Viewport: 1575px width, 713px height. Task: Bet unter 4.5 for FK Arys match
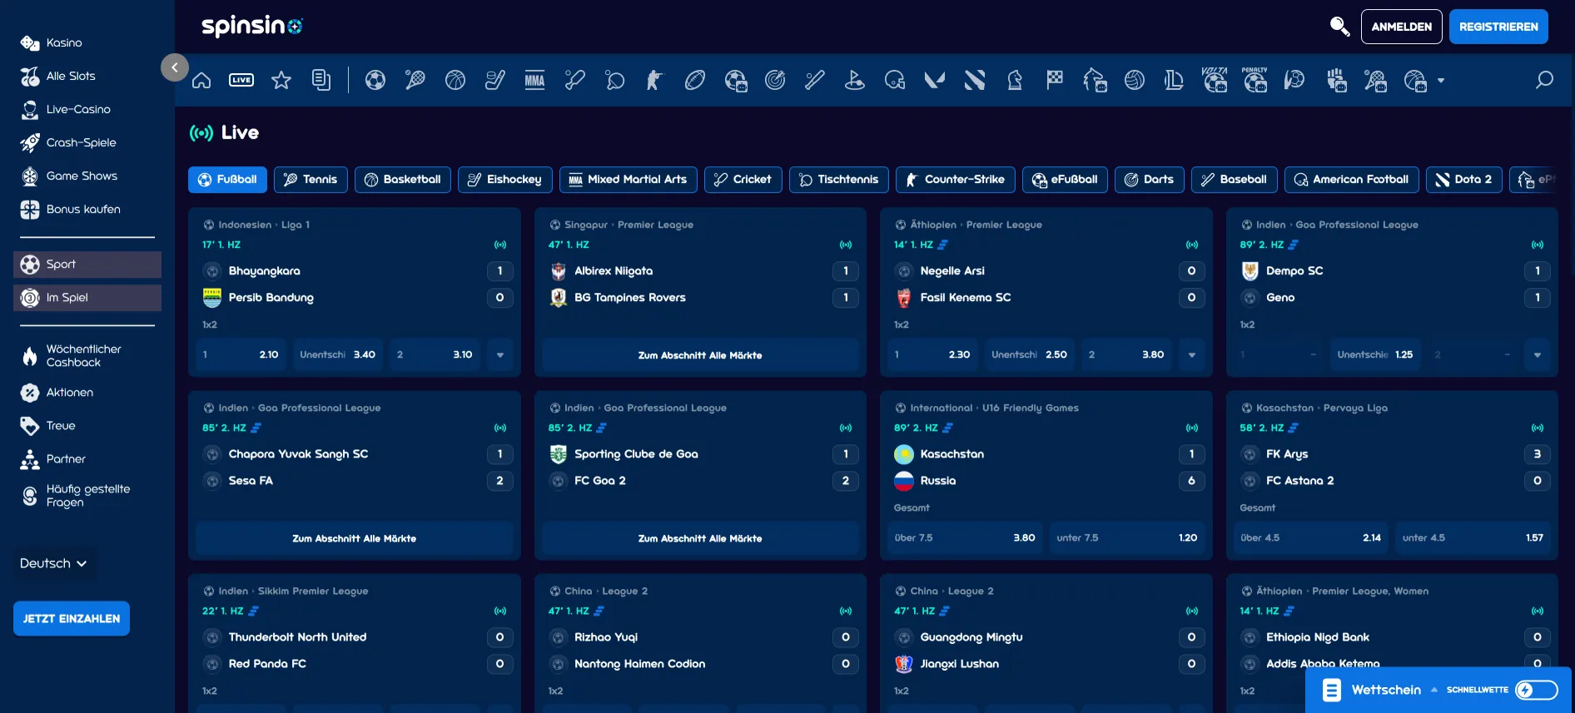click(x=1473, y=537)
